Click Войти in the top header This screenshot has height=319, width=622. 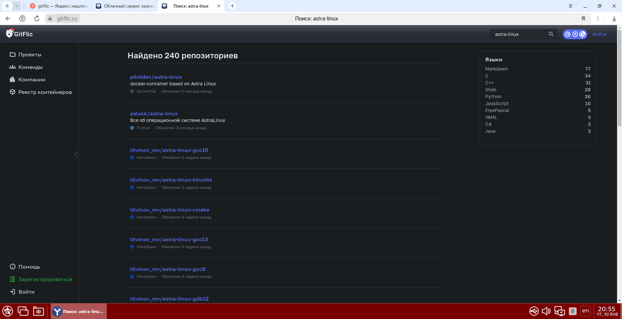(x=599, y=34)
